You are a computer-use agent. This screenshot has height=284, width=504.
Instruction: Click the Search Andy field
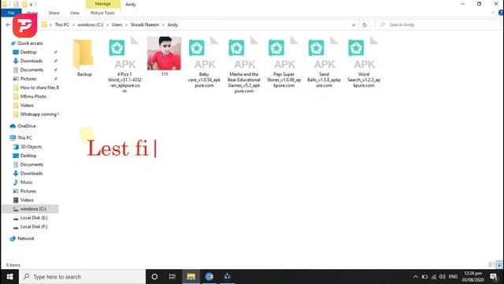pos(438,24)
